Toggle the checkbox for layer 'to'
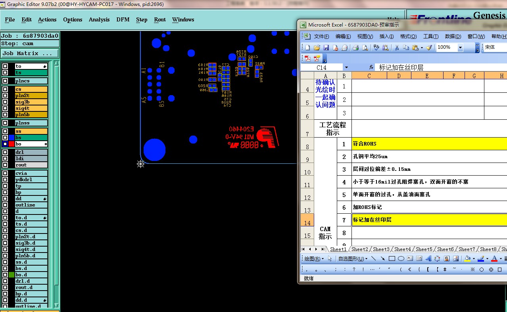 (x=5, y=66)
